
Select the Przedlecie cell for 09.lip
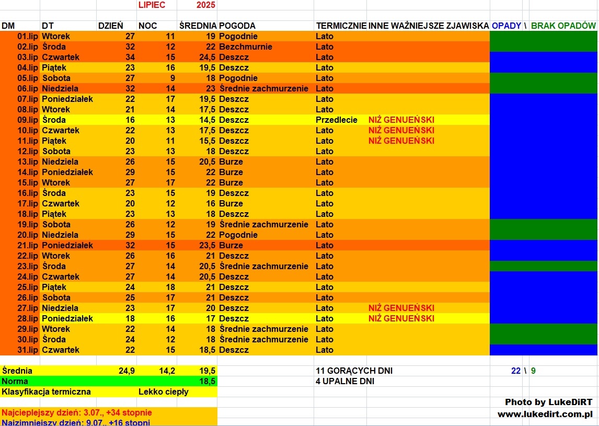(337, 120)
